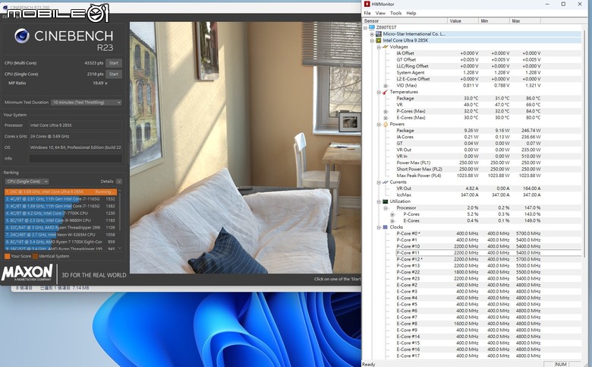The image size is (592, 367).
Task: Collapse the Currents section
Action: click(379, 182)
